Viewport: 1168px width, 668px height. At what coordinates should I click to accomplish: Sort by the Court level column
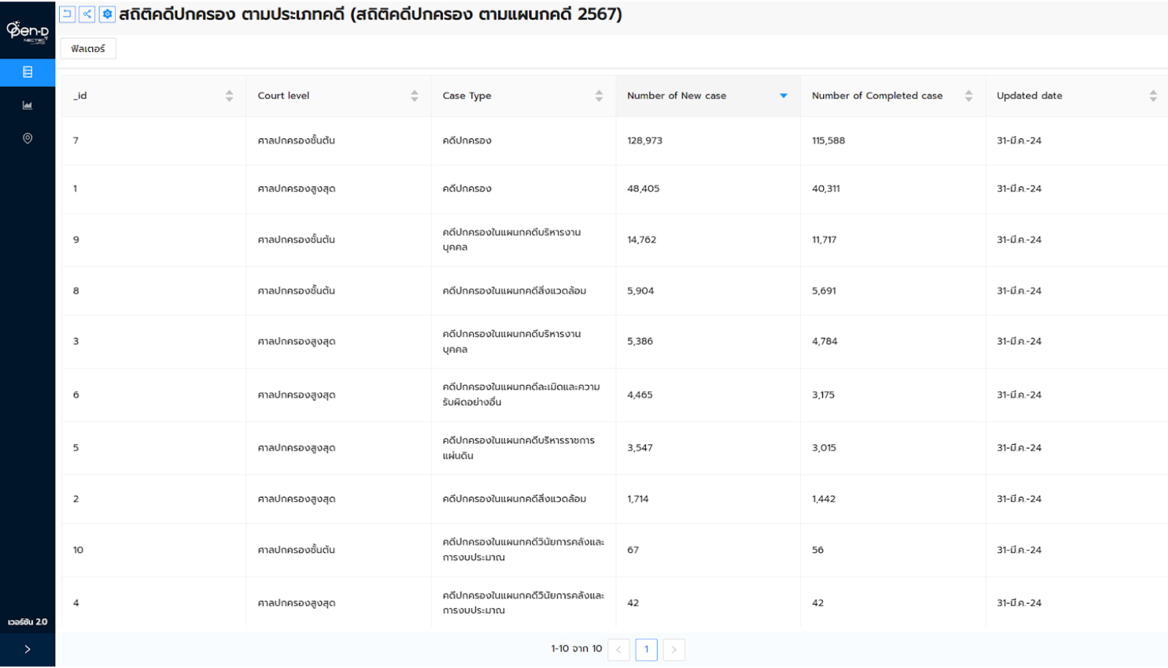pyautogui.click(x=414, y=96)
